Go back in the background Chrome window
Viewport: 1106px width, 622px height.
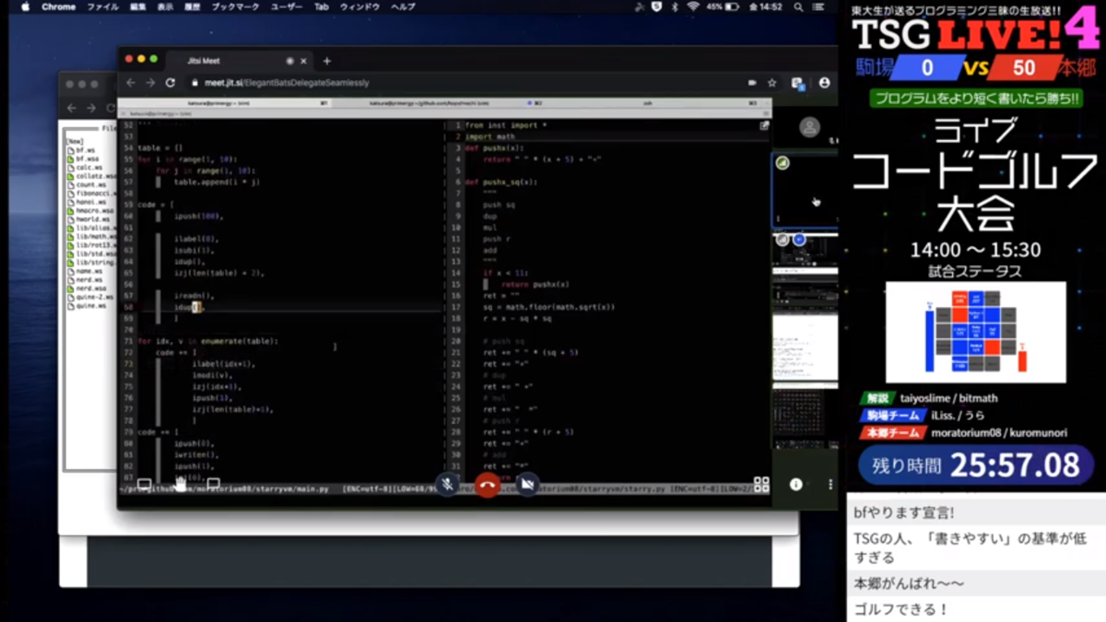pyautogui.click(x=72, y=108)
